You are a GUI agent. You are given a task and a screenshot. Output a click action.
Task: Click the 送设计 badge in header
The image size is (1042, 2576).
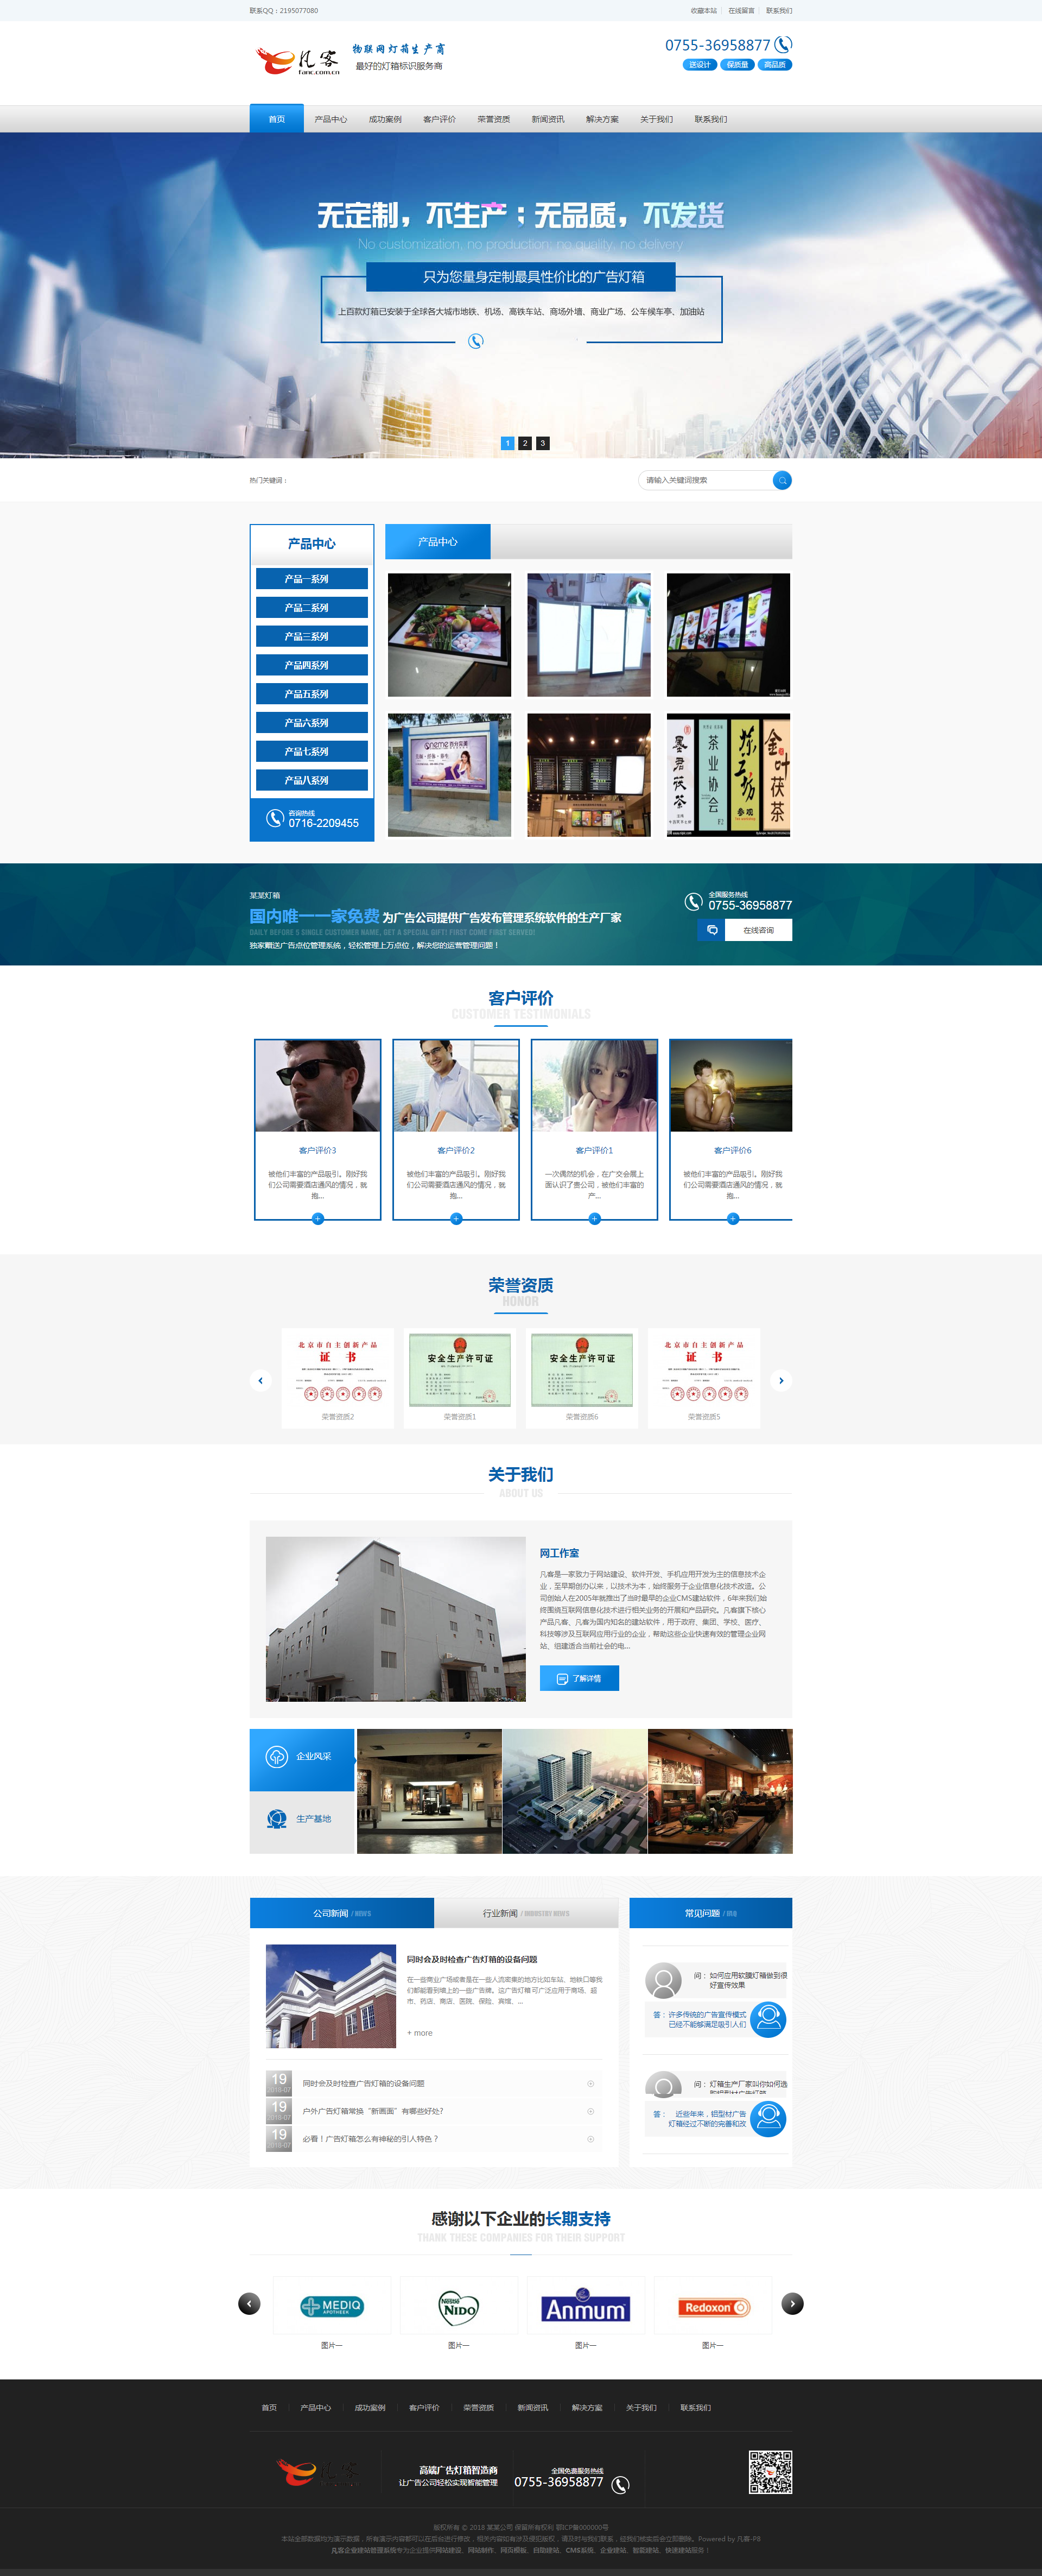click(700, 65)
